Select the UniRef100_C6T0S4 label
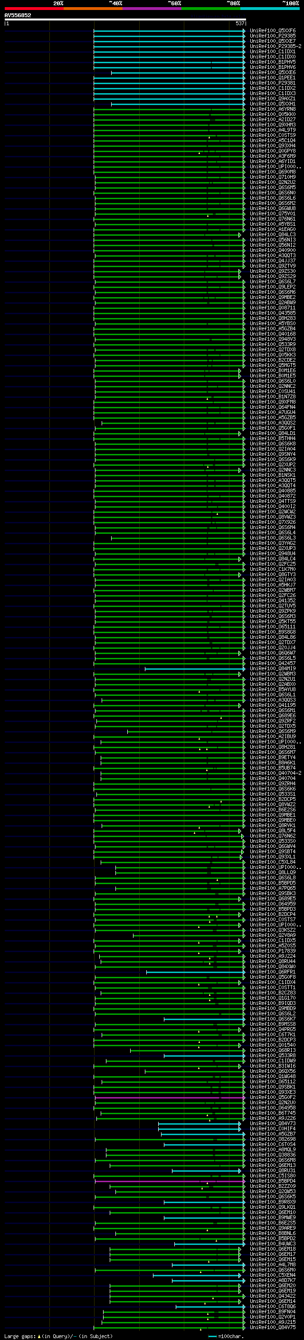The width and height of the screenshot is (304, 1340). pos(273,1145)
